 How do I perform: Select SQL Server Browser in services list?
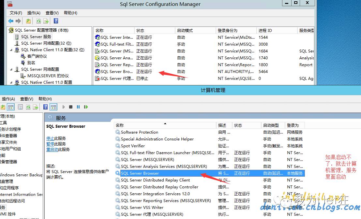click(209, 173)
